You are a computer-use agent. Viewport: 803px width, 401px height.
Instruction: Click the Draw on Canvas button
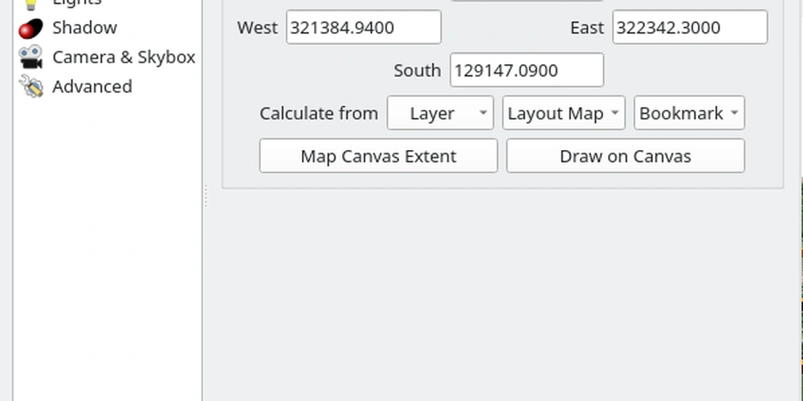click(x=625, y=156)
